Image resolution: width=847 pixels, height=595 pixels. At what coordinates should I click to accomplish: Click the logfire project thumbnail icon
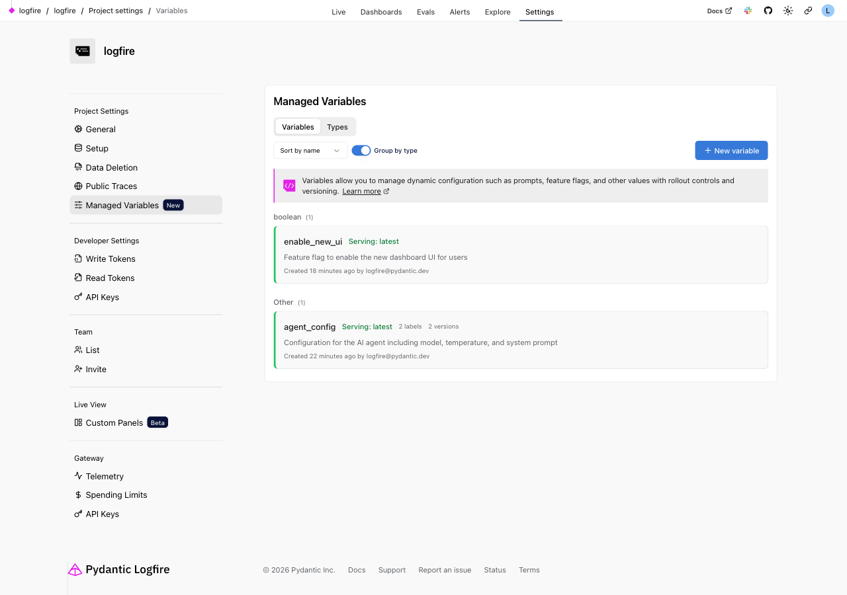[82, 51]
